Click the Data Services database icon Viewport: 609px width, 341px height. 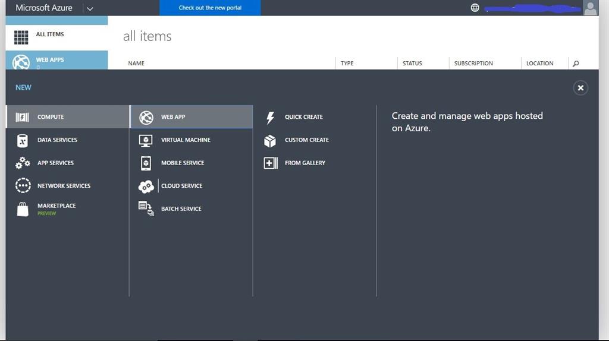(23, 140)
